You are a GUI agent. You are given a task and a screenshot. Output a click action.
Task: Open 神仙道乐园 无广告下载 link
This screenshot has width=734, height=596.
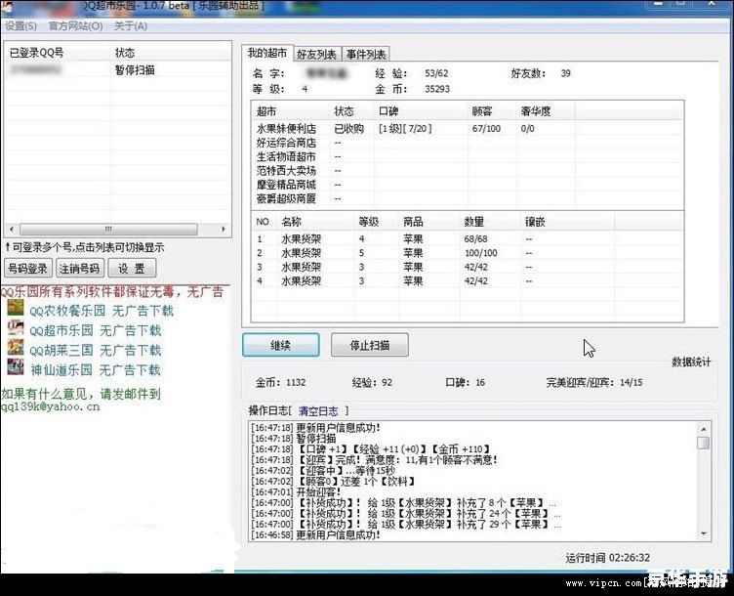coord(96,370)
